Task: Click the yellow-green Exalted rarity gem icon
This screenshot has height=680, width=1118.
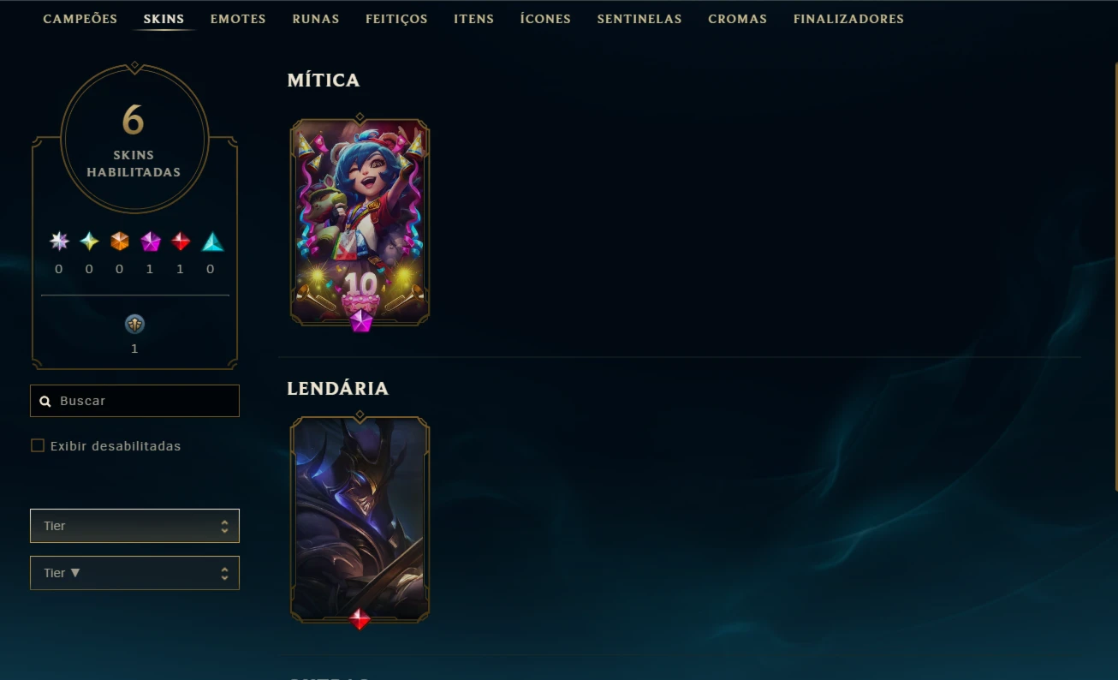Action: click(89, 242)
